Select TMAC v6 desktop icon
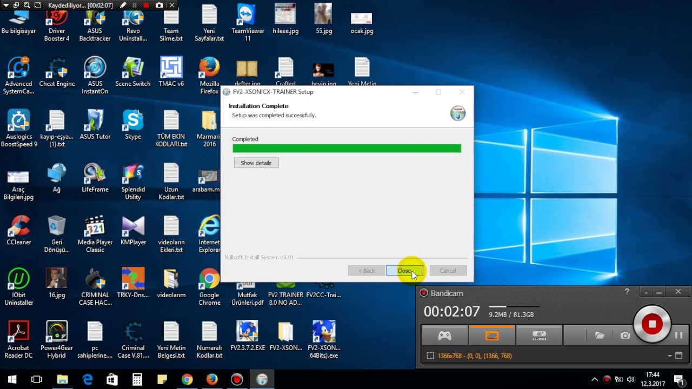 [x=171, y=72]
